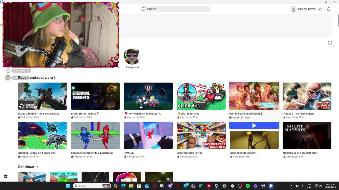
Task: Open the taskbar clock and date
Action: tap(330, 186)
